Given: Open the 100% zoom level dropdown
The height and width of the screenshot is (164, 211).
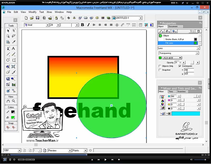Looking at the screenshot, I should (x=19, y=151).
